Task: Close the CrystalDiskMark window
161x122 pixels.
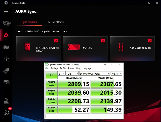Action: point(120,65)
